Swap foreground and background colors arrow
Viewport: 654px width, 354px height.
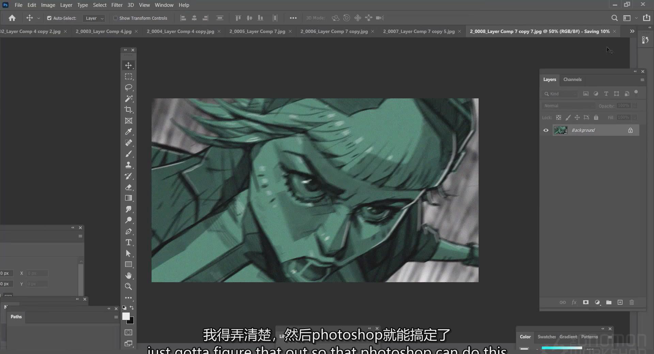[x=132, y=308]
